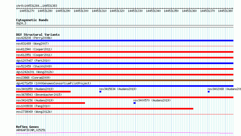
Task: Select the red nsv3401859 variant bar
Action: tap(43, 92)
